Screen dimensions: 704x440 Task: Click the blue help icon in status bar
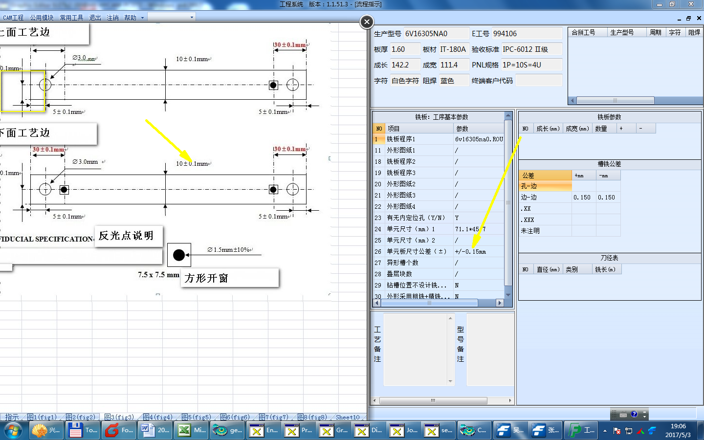click(634, 414)
